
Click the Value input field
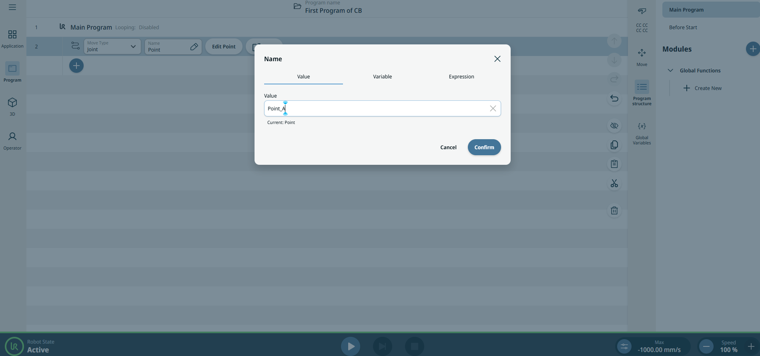(x=376, y=108)
